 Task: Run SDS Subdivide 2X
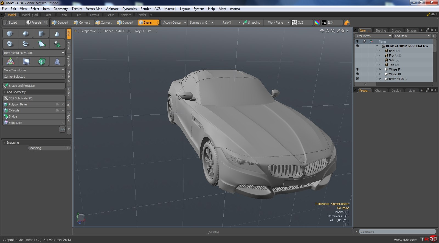click(x=34, y=98)
